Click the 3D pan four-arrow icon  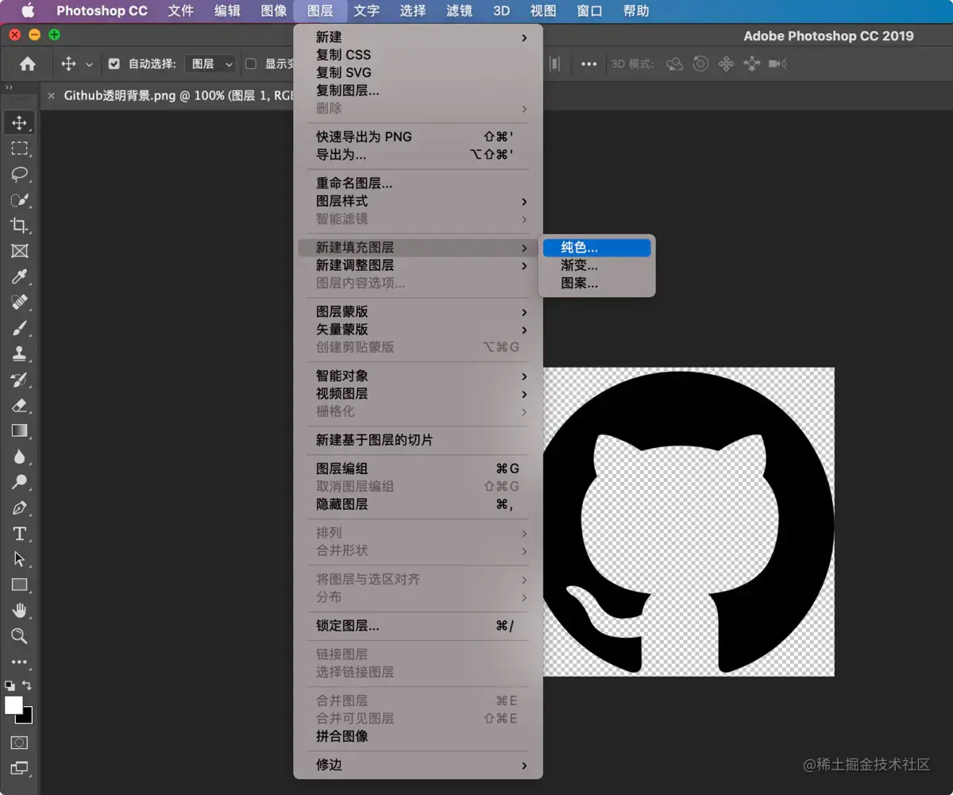click(726, 64)
